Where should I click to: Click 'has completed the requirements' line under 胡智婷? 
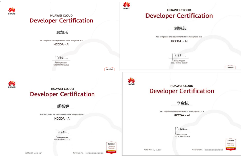[62, 114]
